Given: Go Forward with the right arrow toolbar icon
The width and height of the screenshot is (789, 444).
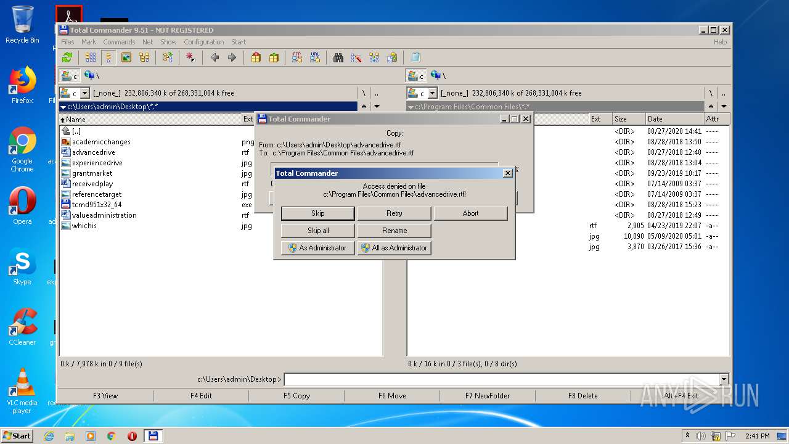Looking at the screenshot, I should tap(232, 57).
